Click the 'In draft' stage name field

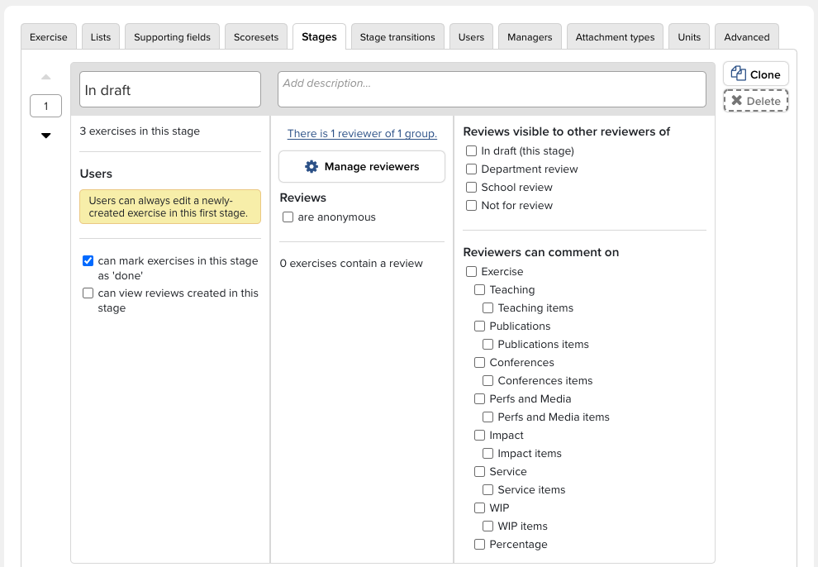(x=170, y=89)
